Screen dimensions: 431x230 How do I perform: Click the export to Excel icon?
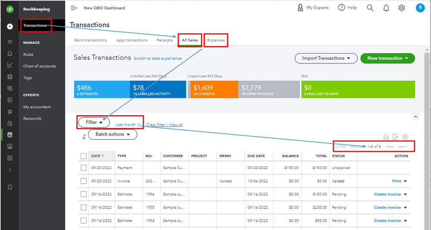(x=395, y=137)
